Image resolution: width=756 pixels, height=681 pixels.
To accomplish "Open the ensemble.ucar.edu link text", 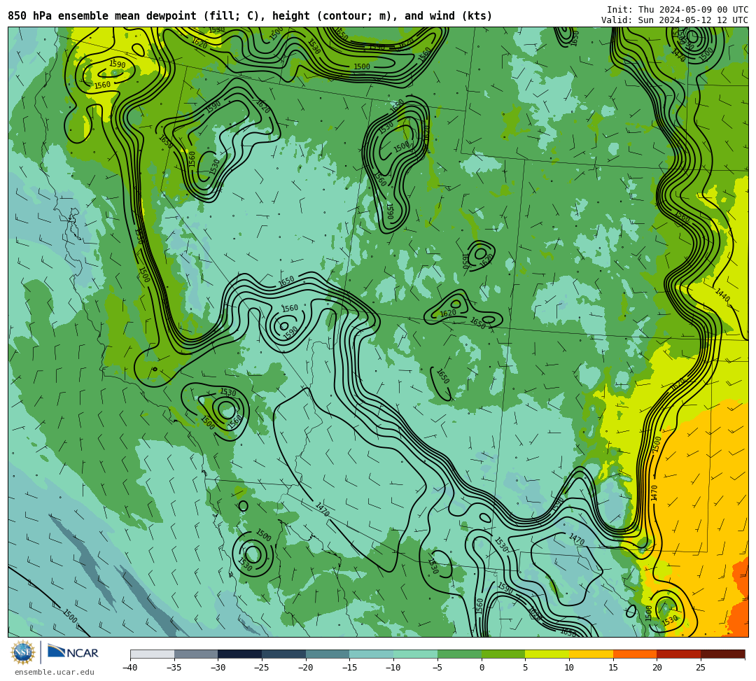I will (55, 672).
